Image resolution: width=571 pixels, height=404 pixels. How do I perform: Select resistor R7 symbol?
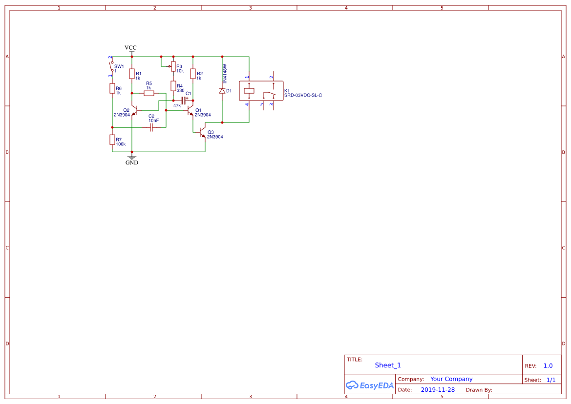[x=112, y=140]
